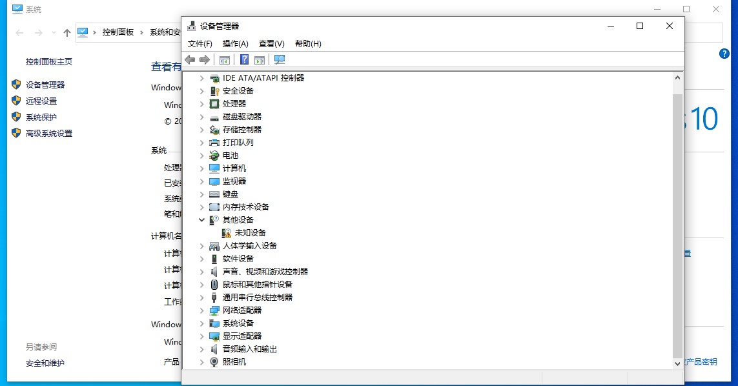The height and width of the screenshot is (386, 738).
Task: Click the Show/Hide console tree toolbar icon
Action: (224, 59)
